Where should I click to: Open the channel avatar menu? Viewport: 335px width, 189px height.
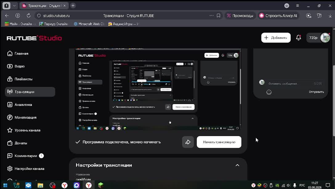click(x=325, y=38)
